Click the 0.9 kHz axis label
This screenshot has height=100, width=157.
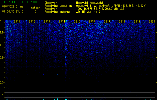2,57
